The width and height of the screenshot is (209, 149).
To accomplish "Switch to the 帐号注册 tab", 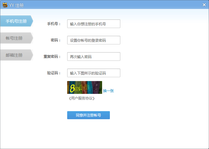I will 16,38.
